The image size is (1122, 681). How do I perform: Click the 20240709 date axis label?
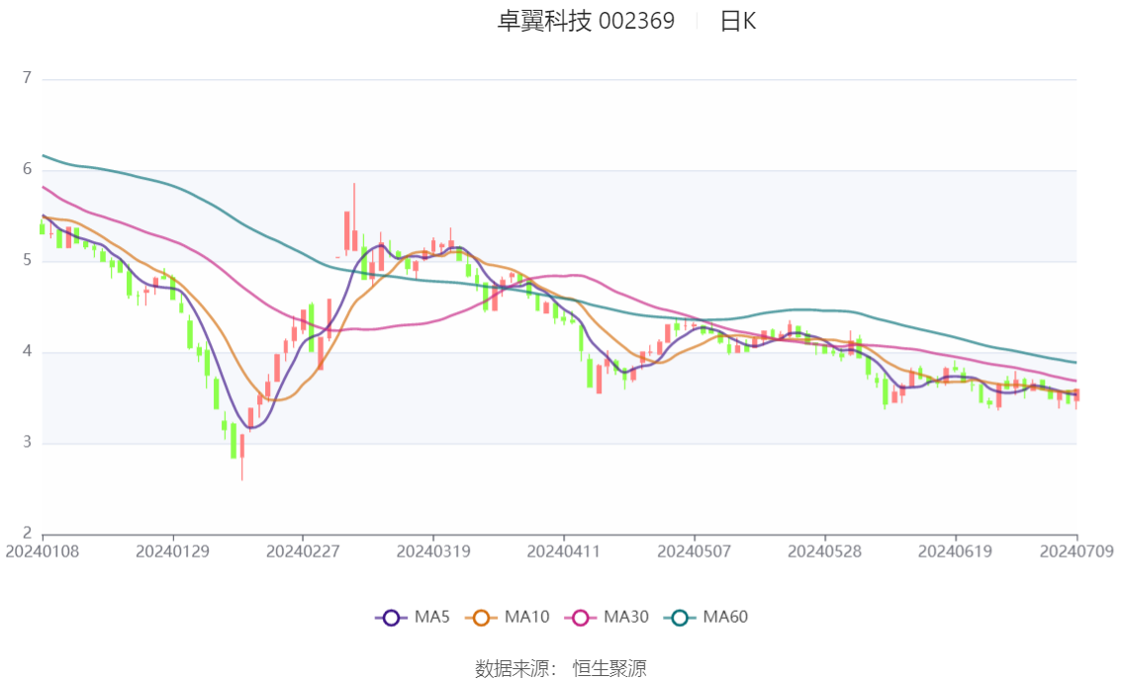(1076, 552)
